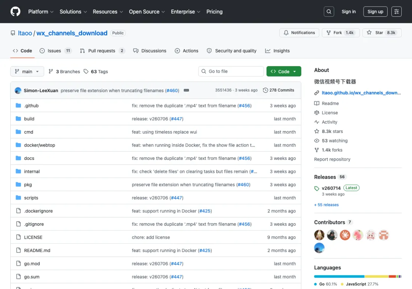Screen dimensions: 412x289
Task: Switch to Security and quality tab
Action: 232,51
